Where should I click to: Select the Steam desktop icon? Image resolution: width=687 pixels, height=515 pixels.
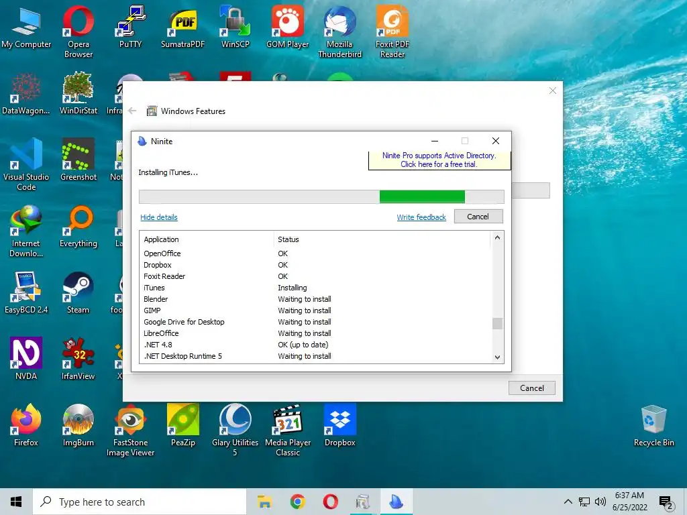pos(78,293)
